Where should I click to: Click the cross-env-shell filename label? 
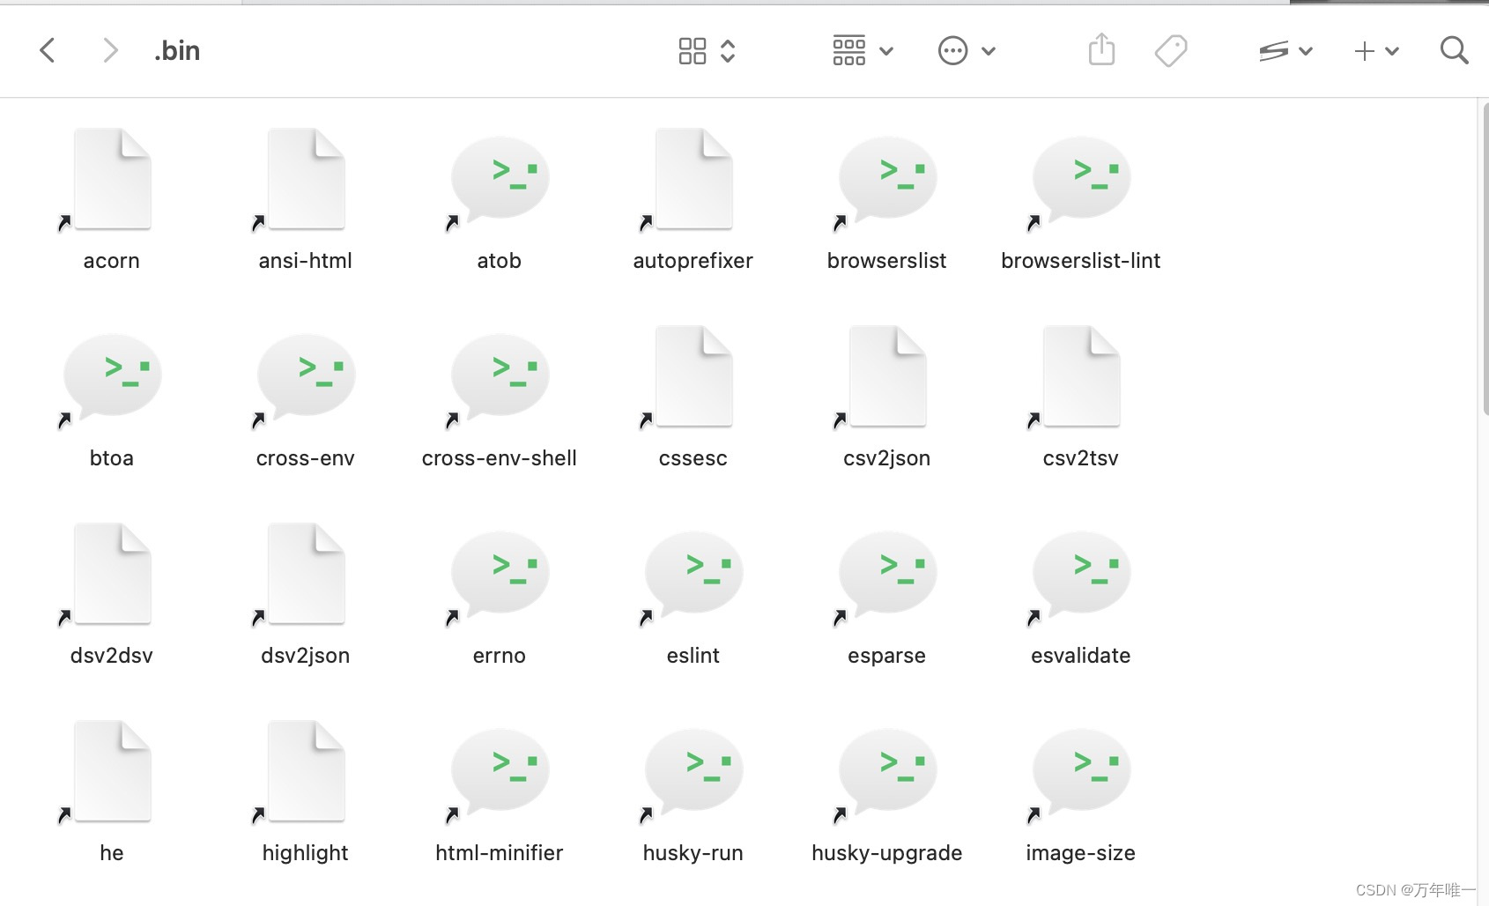(x=500, y=458)
